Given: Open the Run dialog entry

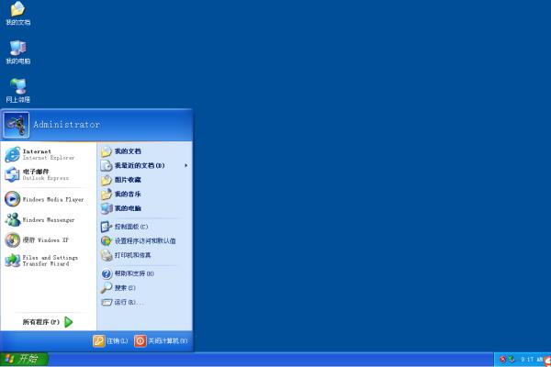Looking at the screenshot, I should [144, 302].
